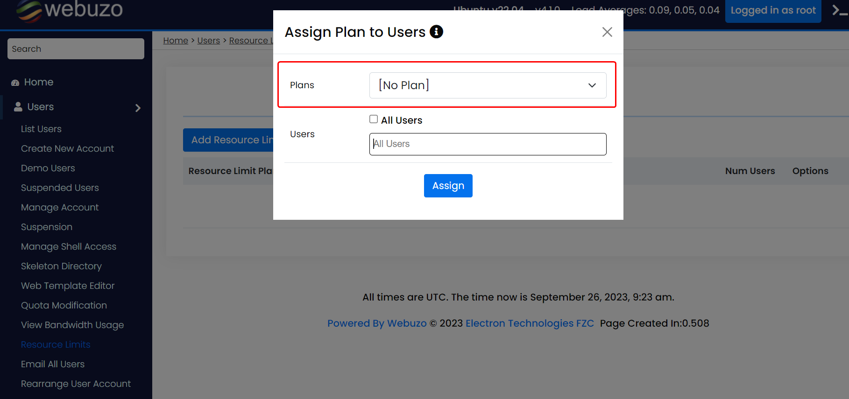The height and width of the screenshot is (399, 849).
Task: Click the Home dashboard icon in sidebar
Action: tap(15, 83)
